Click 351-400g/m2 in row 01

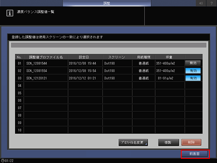pos(165,63)
